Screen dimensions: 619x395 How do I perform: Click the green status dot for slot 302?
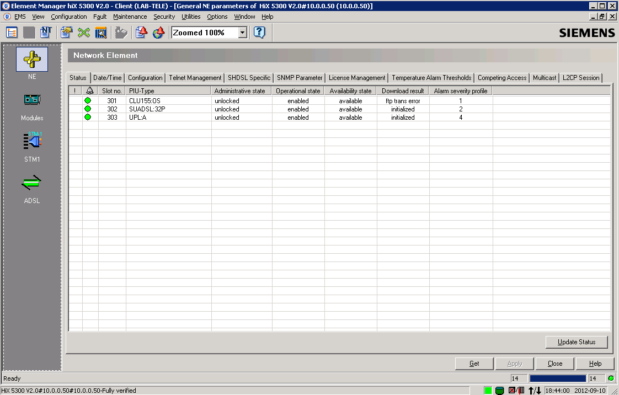coord(88,109)
